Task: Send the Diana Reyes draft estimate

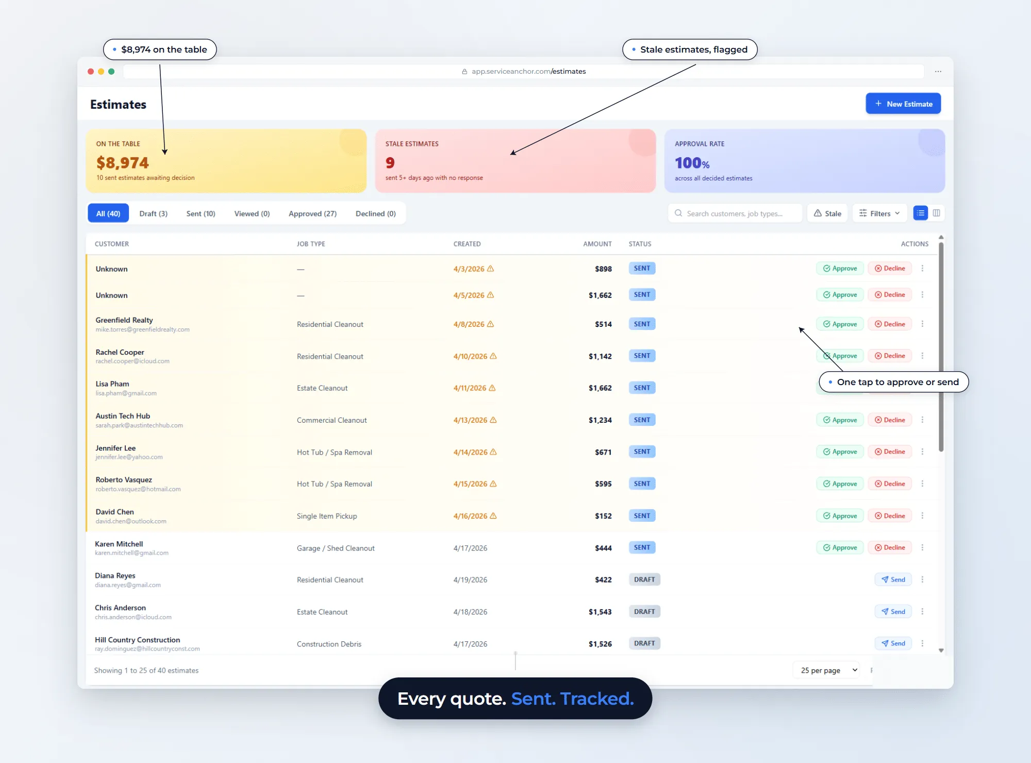Action: (x=893, y=579)
